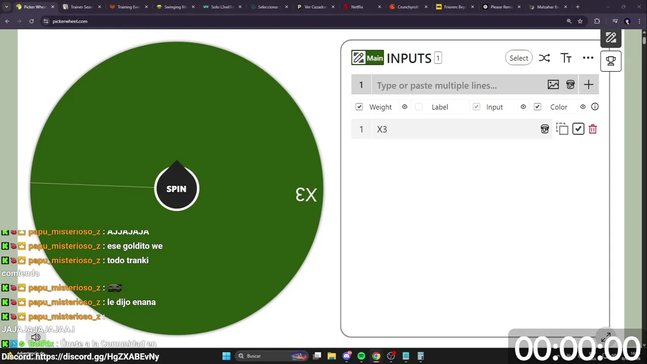Add the input with the plus button
Image resolution: width=647 pixels, height=364 pixels.
tap(588, 85)
